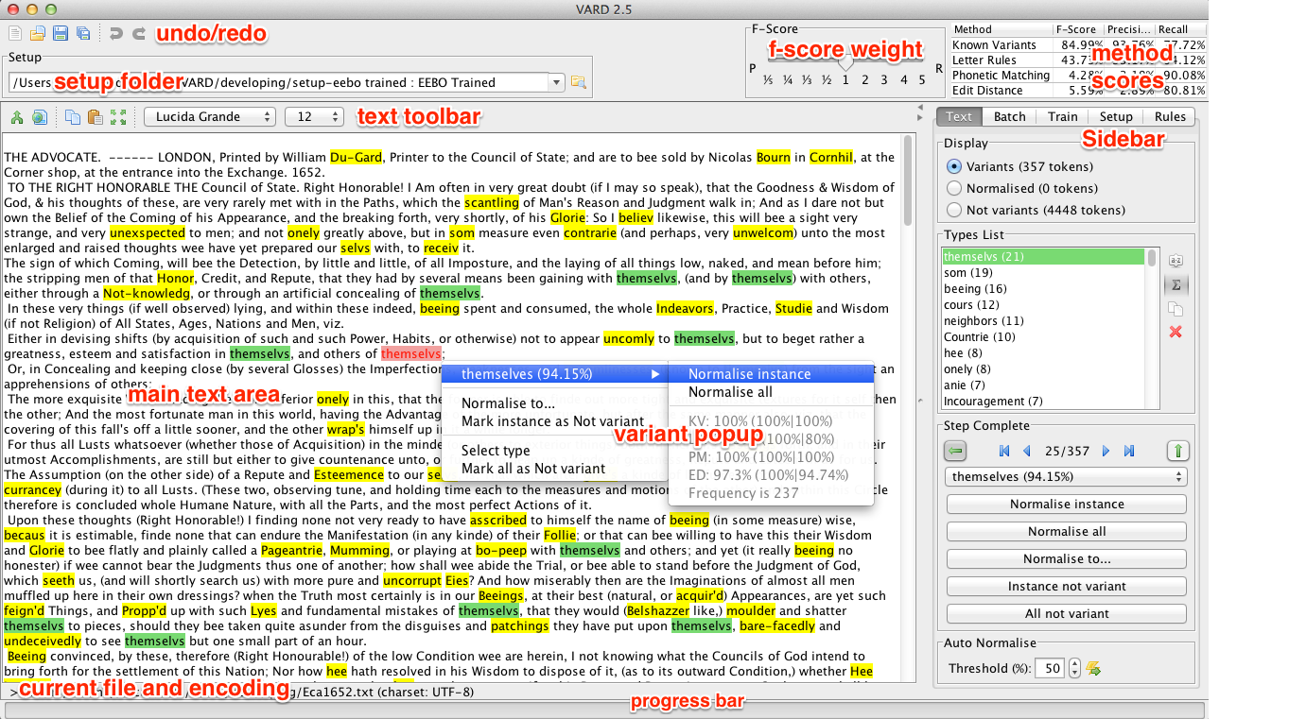Click the F-Score weight slider handle
This screenshot has width=1289, height=719.
point(845,63)
